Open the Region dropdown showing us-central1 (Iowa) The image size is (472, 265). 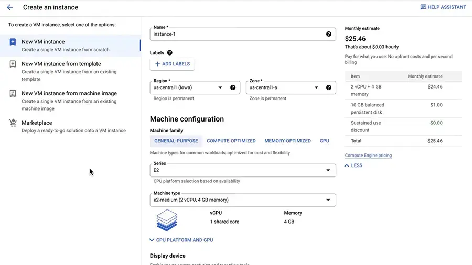[195, 87]
